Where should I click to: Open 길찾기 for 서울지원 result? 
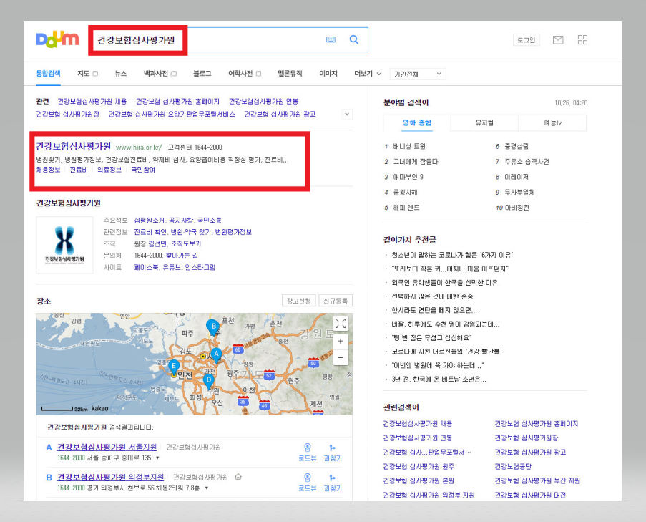pos(333,453)
